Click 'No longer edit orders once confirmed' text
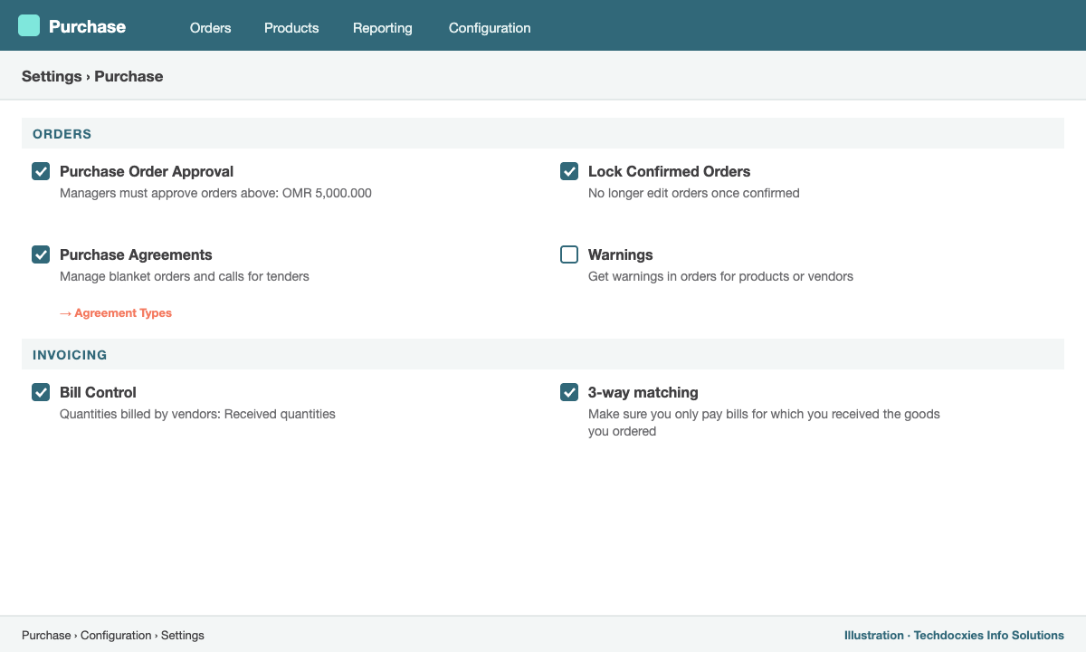Screen dimensions: 1086x652 click(x=694, y=193)
